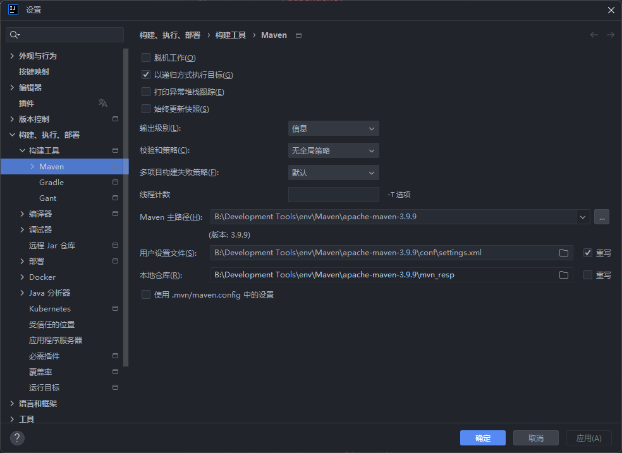Go forward using the right arrow icon
The height and width of the screenshot is (453, 622).
(611, 35)
